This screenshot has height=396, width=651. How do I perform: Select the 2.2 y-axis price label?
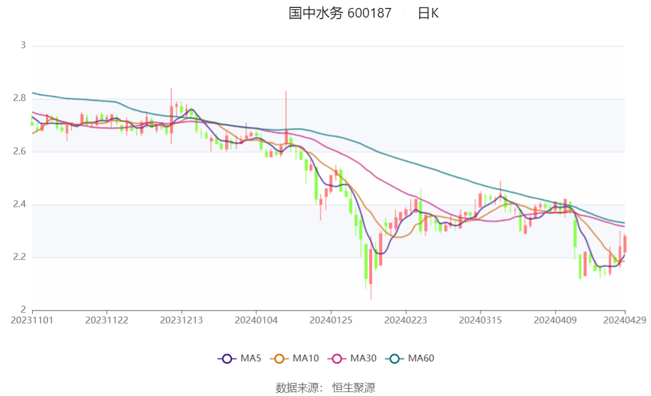point(20,257)
